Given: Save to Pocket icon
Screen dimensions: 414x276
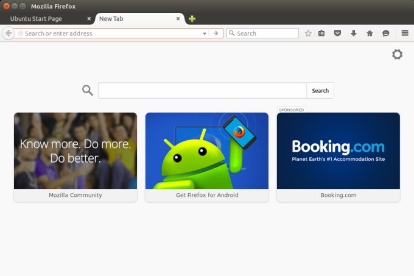Looking at the screenshot, I should pos(337,34).
